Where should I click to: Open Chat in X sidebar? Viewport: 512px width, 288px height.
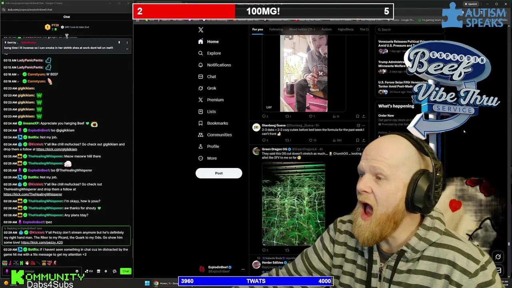(207, 76)
